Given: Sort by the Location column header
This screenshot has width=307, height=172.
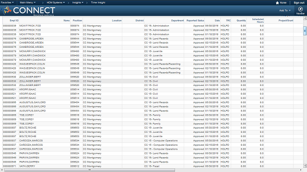Looking at the screenshot, I should coord(117,21).
